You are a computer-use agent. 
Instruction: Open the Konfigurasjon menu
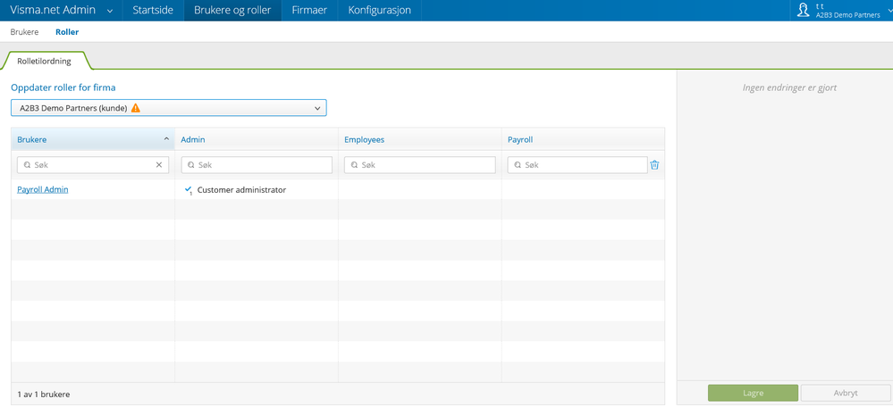tap(379, 10)
